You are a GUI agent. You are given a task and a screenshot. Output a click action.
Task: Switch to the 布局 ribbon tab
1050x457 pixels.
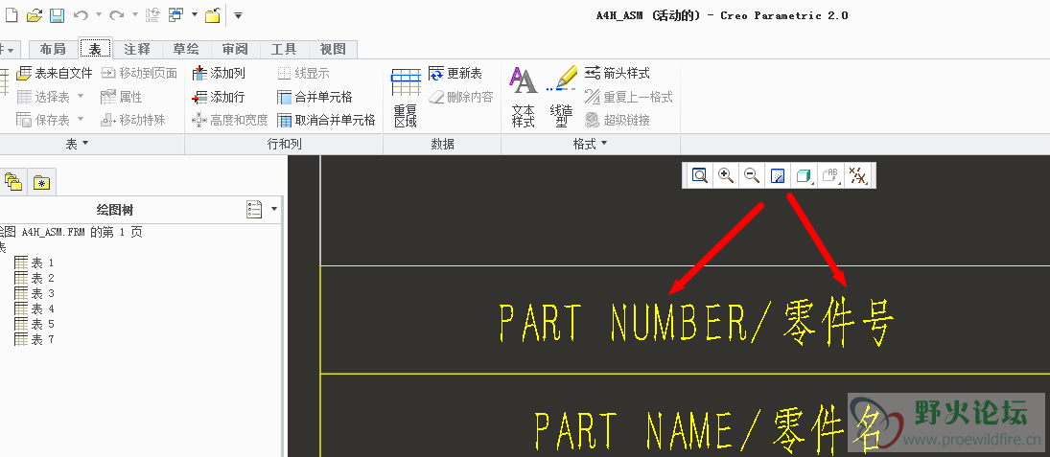pos(53,49)
